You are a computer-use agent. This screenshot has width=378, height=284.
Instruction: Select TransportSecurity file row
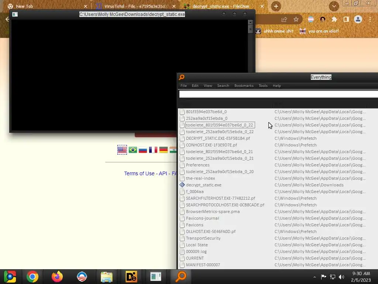tap(203, 238)
